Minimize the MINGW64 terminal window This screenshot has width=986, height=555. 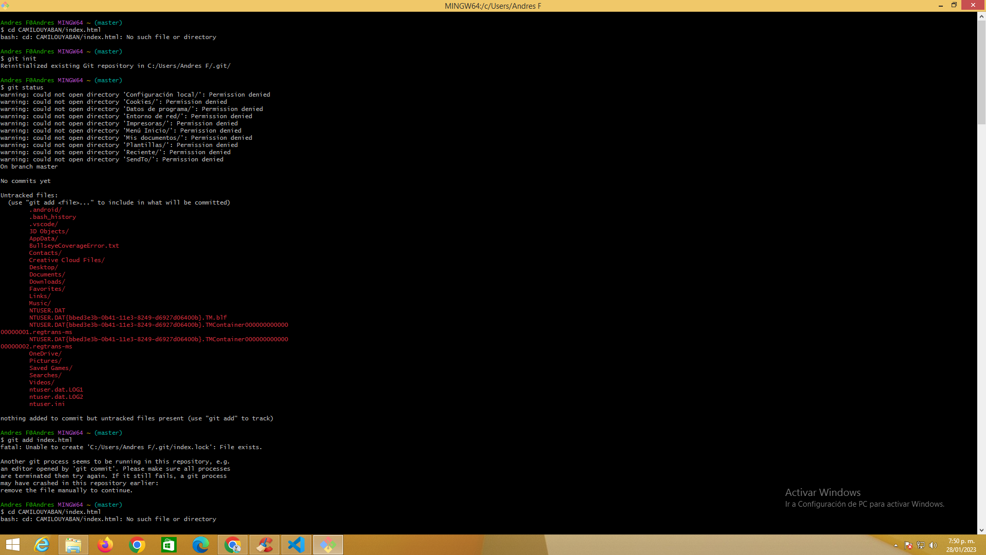click(941, 5)
